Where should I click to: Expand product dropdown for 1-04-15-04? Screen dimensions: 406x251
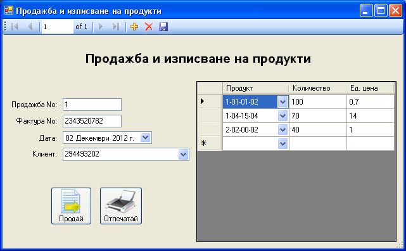[282, 116]
